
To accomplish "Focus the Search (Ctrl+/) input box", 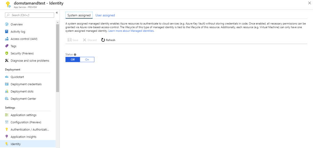I will click(30, 15).
